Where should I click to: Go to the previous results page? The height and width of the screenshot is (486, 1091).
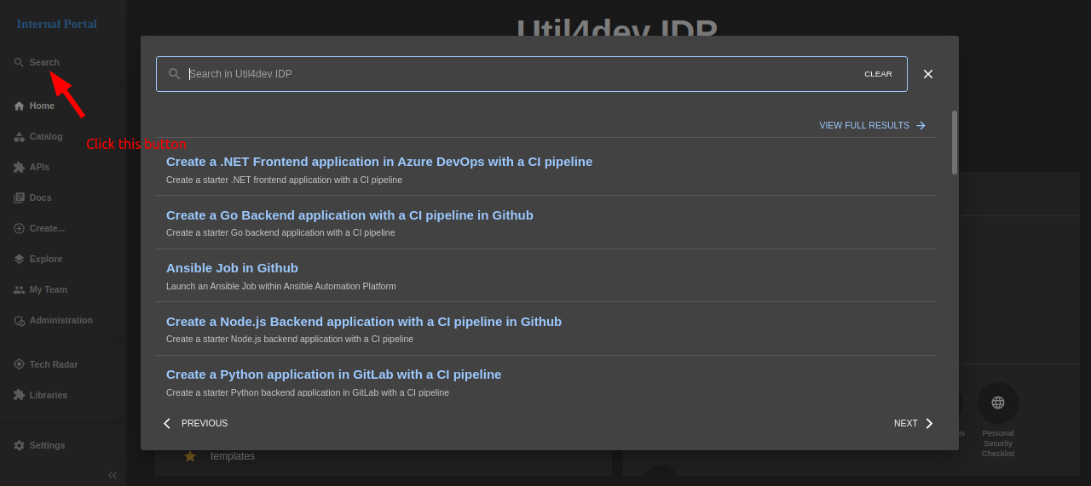(196, 423)
